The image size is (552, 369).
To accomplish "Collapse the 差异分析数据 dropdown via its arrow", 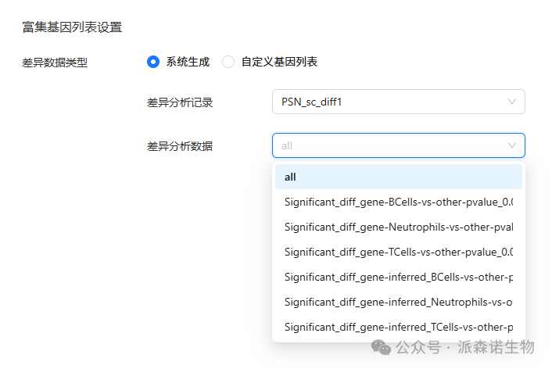I will pyautogui.click(x=512, y=145).
